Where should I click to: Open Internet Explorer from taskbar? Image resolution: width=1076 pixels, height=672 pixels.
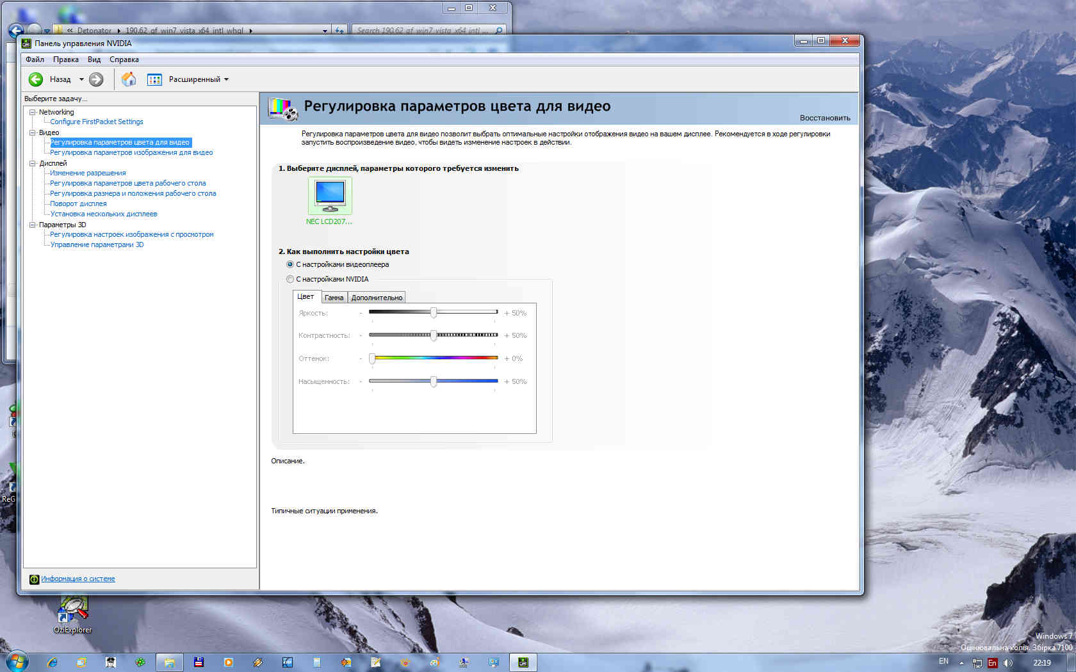coord(52,662)
